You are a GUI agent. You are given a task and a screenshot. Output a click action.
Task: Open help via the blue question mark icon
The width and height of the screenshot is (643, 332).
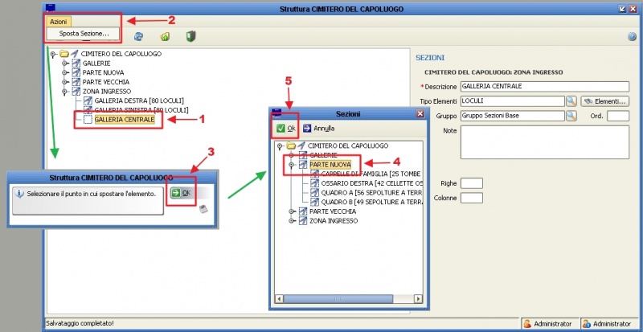tap(632, 36)
